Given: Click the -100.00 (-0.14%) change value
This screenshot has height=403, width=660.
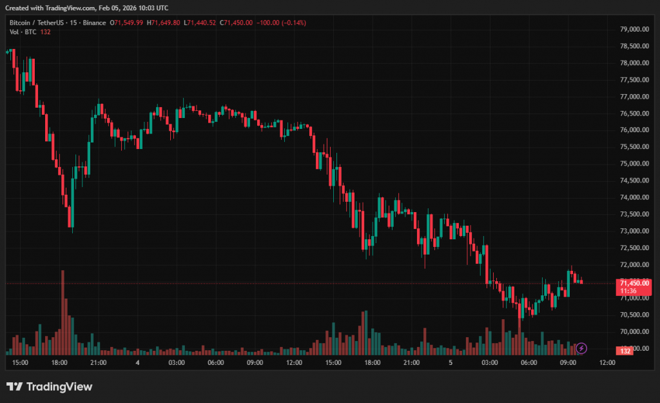Looking at the screenshot, I should tap(281, 23).
